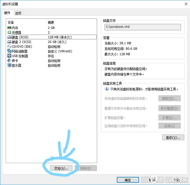190x185 pixels.
Task: Click the 128 MB (非永久) summary value
Action: 60,37
